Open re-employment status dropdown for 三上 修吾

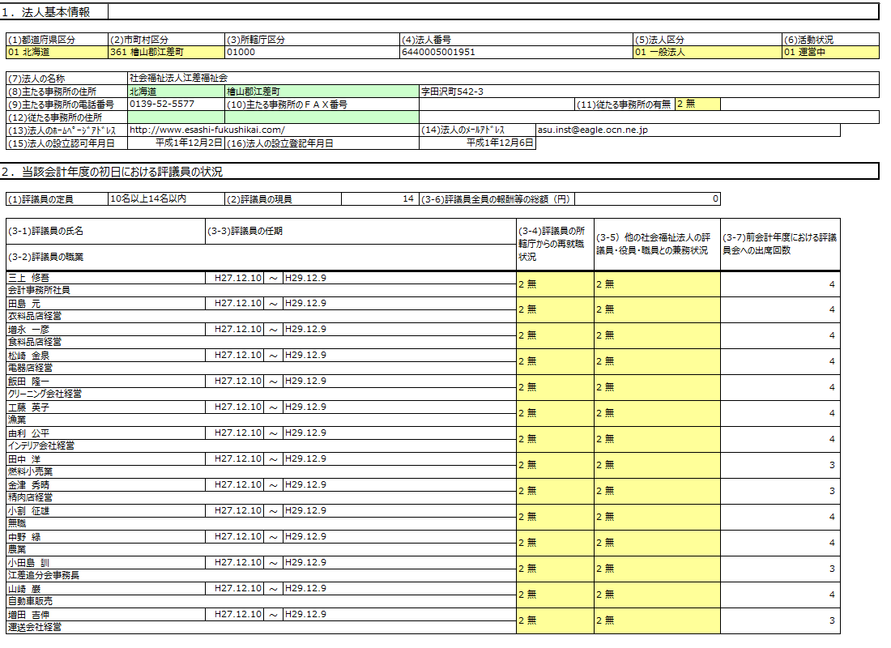pyautogui.click(x=555, y=284)
